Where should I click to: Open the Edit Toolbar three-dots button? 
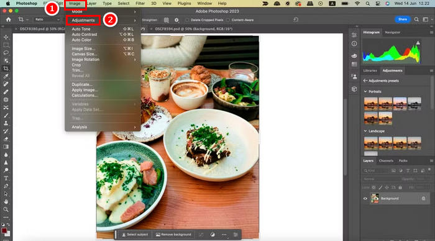[6, 217]
